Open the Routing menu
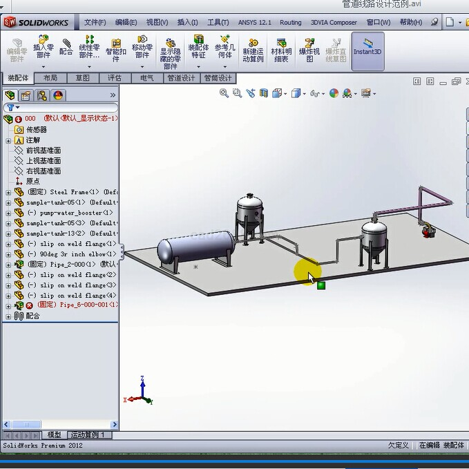The image size is (469, 469). pos(290,22)
